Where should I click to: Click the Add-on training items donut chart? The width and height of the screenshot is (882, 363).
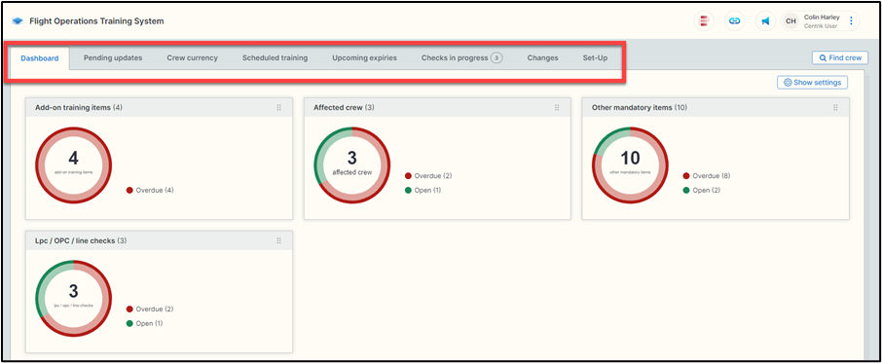pos(74,165)
